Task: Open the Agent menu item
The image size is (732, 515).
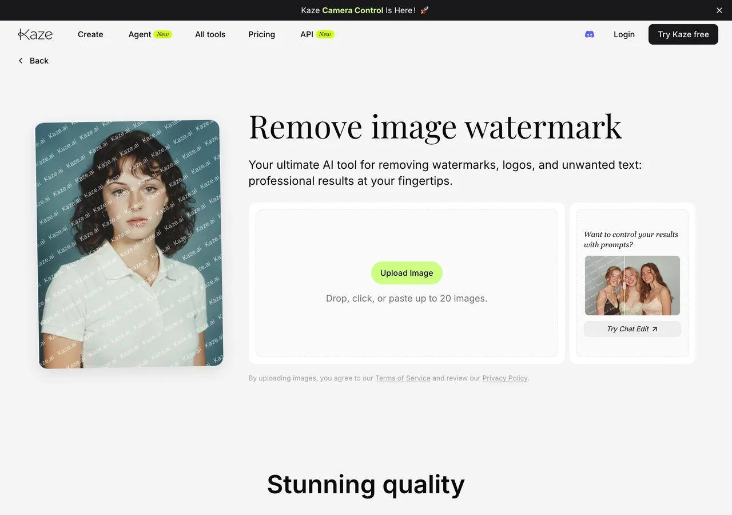Action: (x=150, y=34)
